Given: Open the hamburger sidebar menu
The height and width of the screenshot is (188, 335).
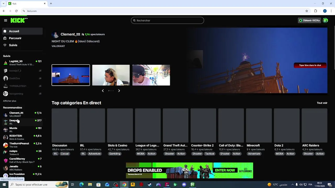Looking at the screenshot, I should pyautogui.click(x=5, y=20).
